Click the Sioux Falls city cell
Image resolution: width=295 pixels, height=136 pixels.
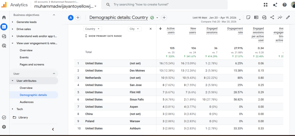point(137,100)
